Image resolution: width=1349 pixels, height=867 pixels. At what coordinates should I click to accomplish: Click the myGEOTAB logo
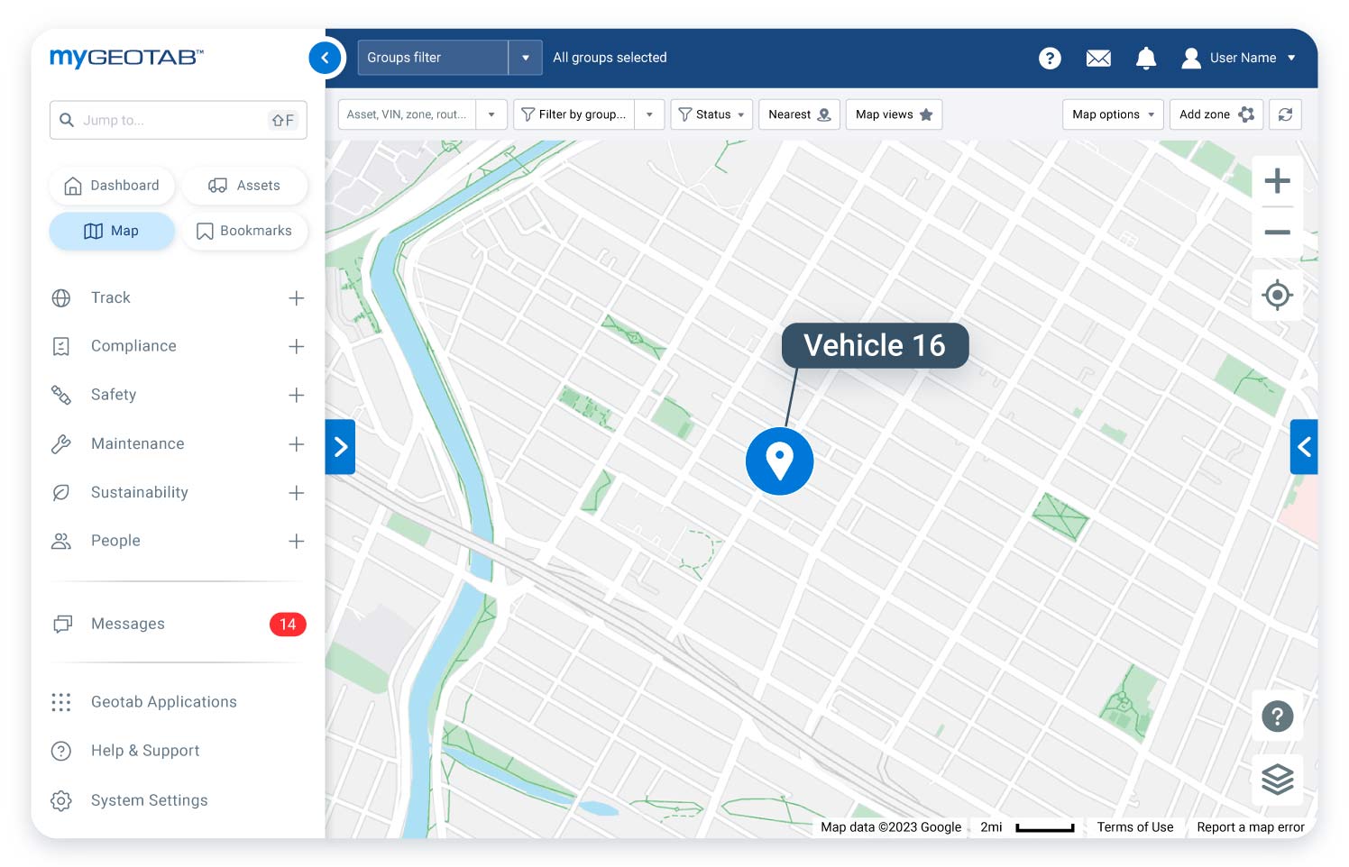[126, 58]
